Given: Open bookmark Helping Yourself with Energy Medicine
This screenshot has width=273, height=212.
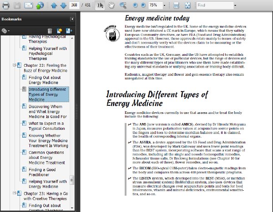Looking at the screenshot, I should (x=47, y=184).
